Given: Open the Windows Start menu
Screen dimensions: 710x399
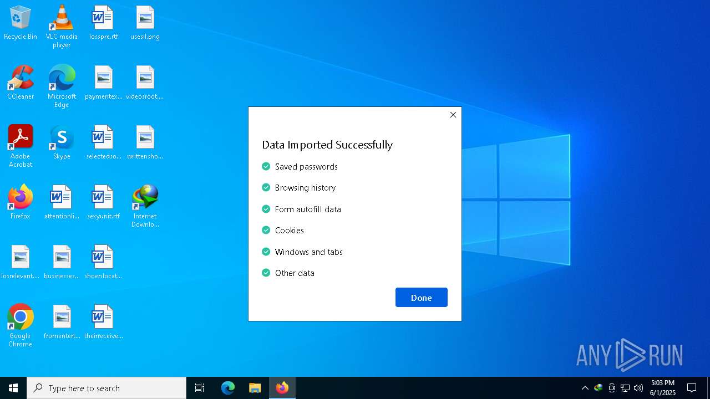Looking at the screenshot, I should (13, 388).
